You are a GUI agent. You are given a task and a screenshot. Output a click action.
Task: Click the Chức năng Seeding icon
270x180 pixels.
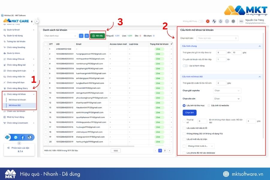4,47
